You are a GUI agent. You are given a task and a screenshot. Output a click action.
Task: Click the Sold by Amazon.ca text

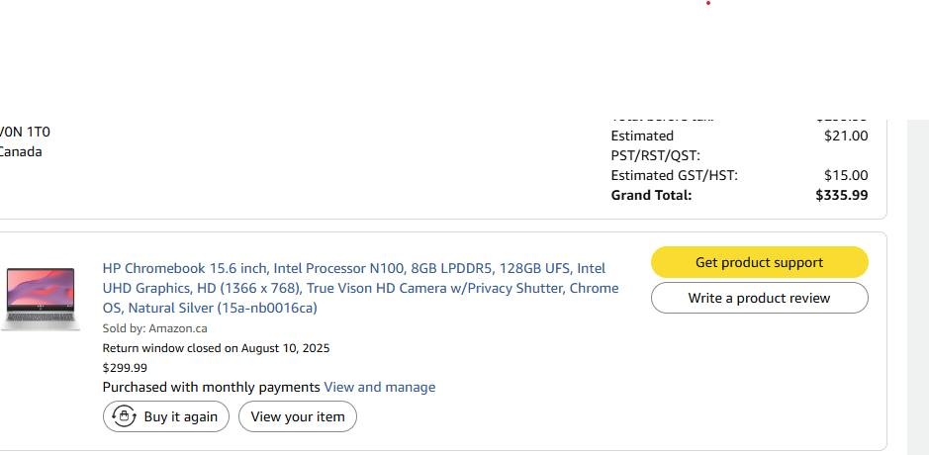154,328
